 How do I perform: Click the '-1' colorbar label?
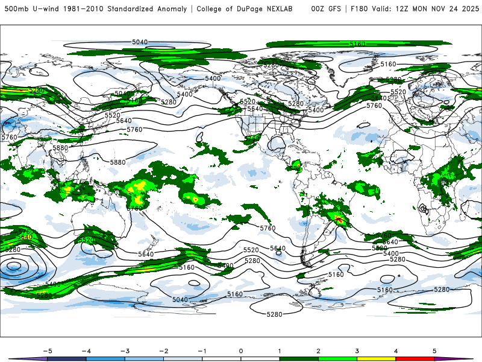[x=202, y=351]
